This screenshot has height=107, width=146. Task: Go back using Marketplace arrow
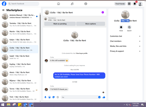pyautogui.click(x=4, y=10)
